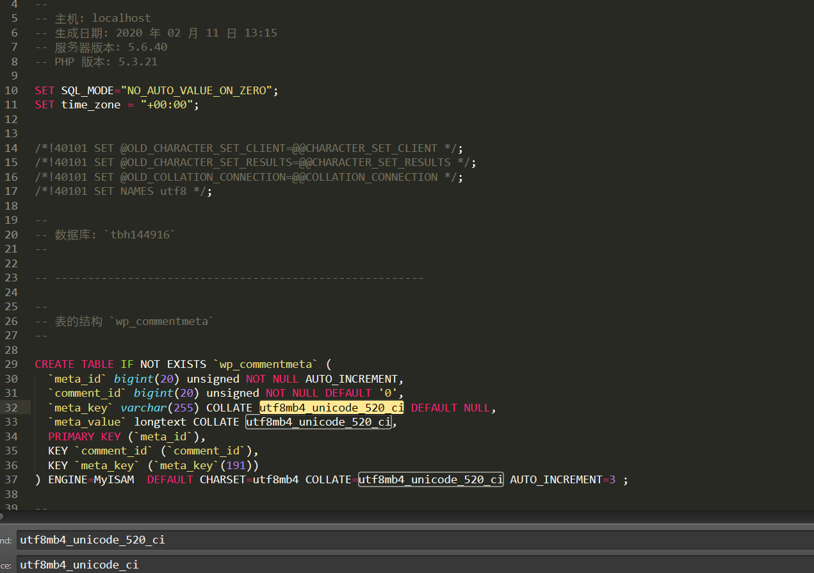Click the Replace input field
This screenshot has height=573, width=814.
[x=410, y=565]
